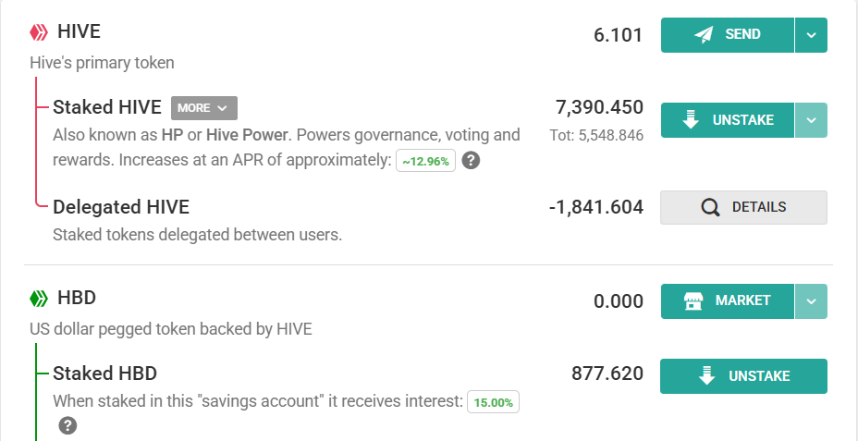View Delegated HIVE details

743,207
